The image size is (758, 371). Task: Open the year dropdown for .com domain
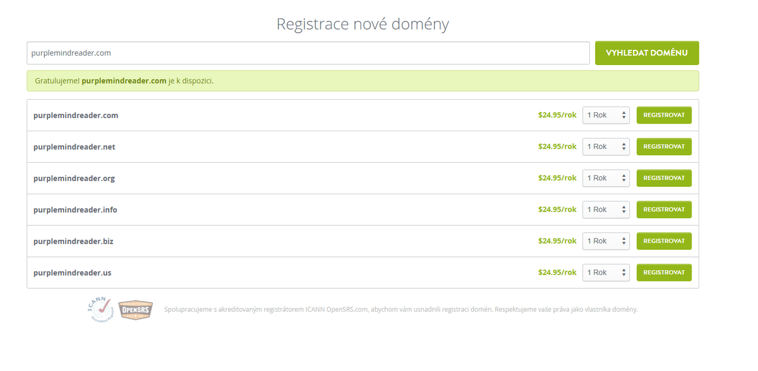(x=606, y=115)
